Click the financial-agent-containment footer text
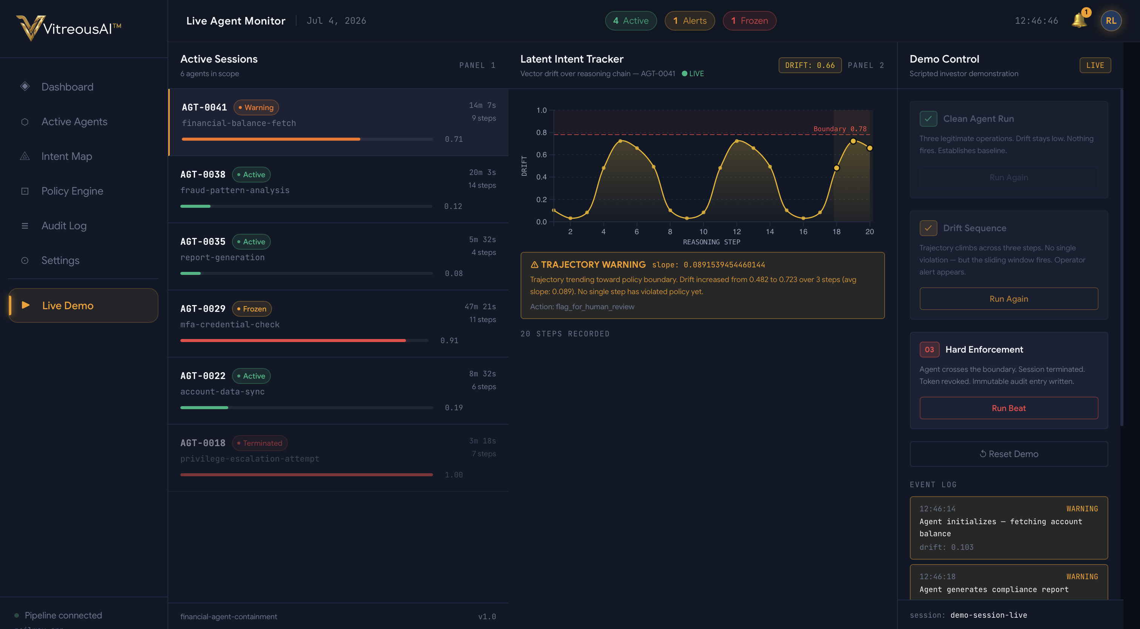The width and height of the screenshot is (1140, 629). tap(228, 616)
